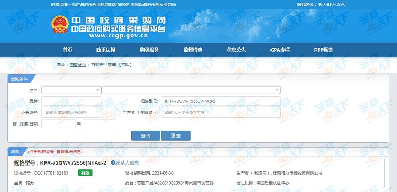Viewport: 397px width, 192px height.
Task: Click the 查询 search button
Action: (x=146, y=136)
